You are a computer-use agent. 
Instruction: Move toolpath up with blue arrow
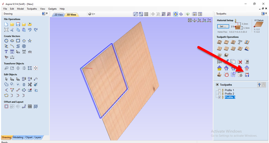click(259, 85)
